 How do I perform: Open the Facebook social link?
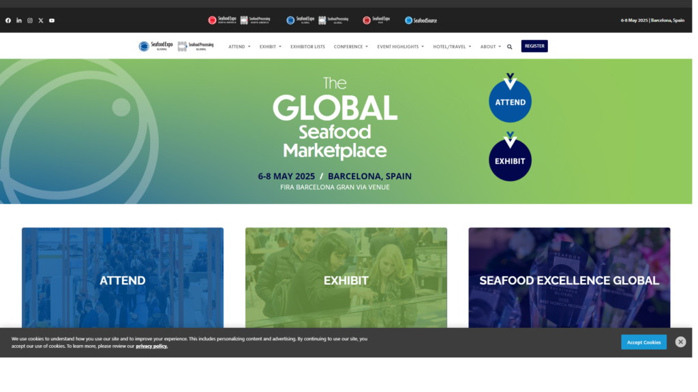(x=8, y=20)
